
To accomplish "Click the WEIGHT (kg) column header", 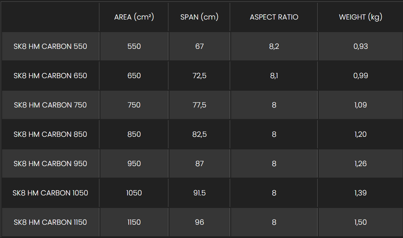I will (x=360, y=17).
